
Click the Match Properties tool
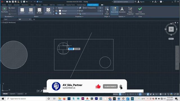(130, 11)
